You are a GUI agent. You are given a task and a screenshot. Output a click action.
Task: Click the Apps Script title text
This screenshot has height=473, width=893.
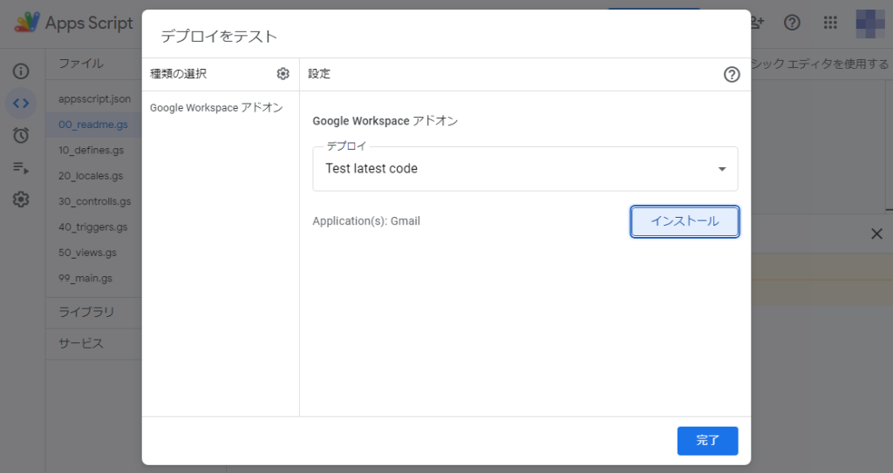[89, 23]
